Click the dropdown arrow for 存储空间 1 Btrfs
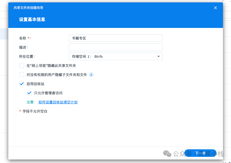Viewport: 231px width, 163px height. click(x=159, y=56)
